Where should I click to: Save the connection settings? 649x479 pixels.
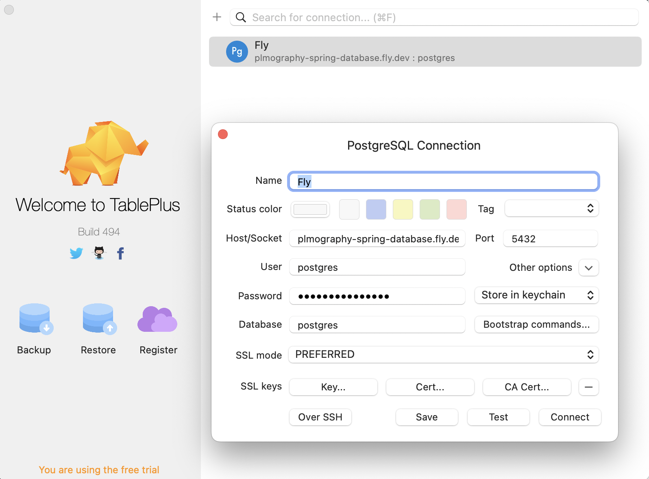coord(427,417)
